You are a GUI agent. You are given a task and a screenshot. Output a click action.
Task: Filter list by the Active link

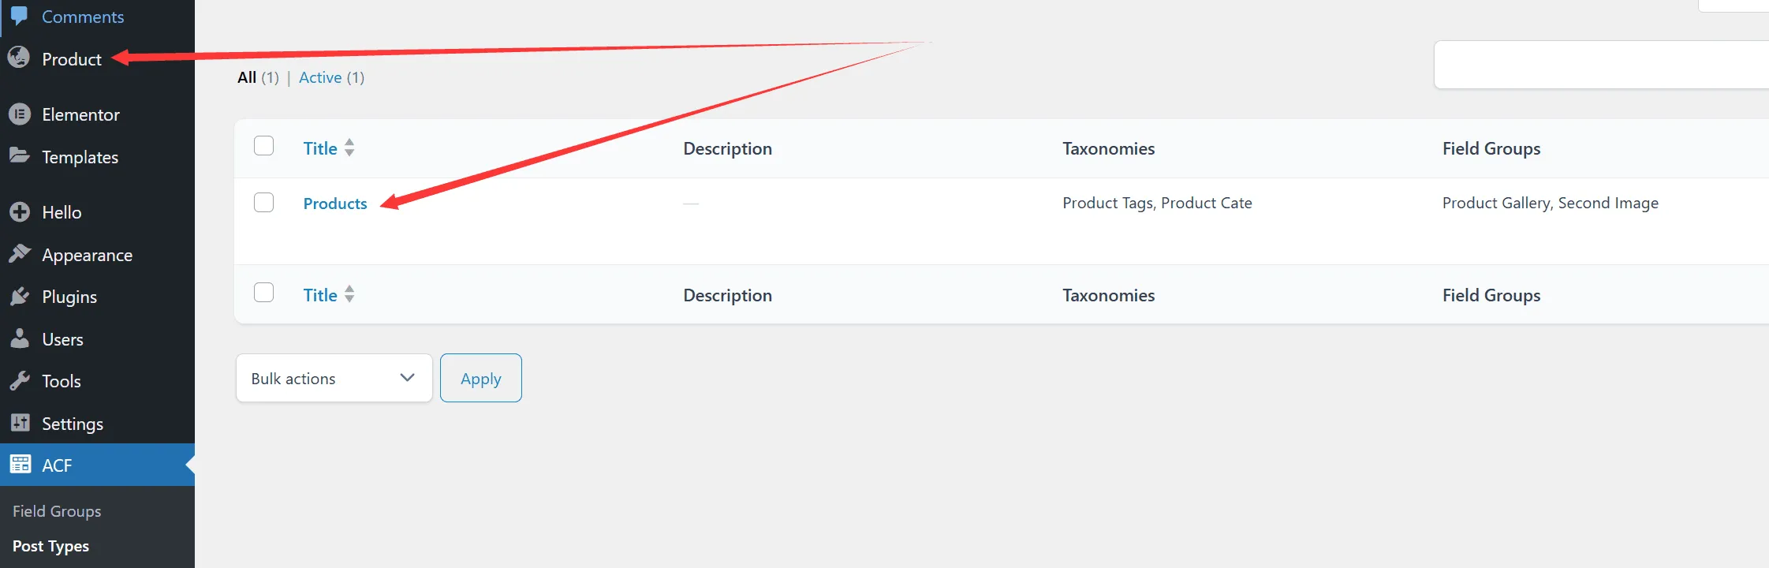(320, 77)
